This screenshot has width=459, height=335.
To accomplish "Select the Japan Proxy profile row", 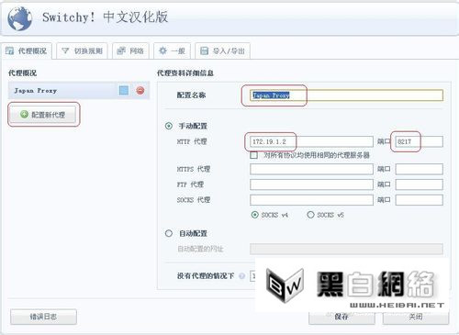I will tap(79, 91).
